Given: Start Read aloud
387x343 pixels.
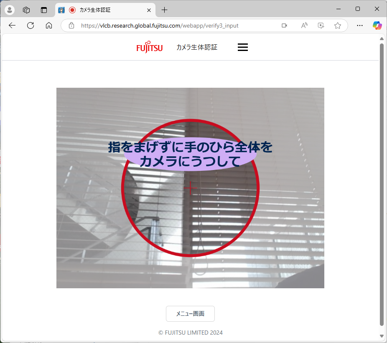Looking at the screenshot, I should [x=304, y=25].
